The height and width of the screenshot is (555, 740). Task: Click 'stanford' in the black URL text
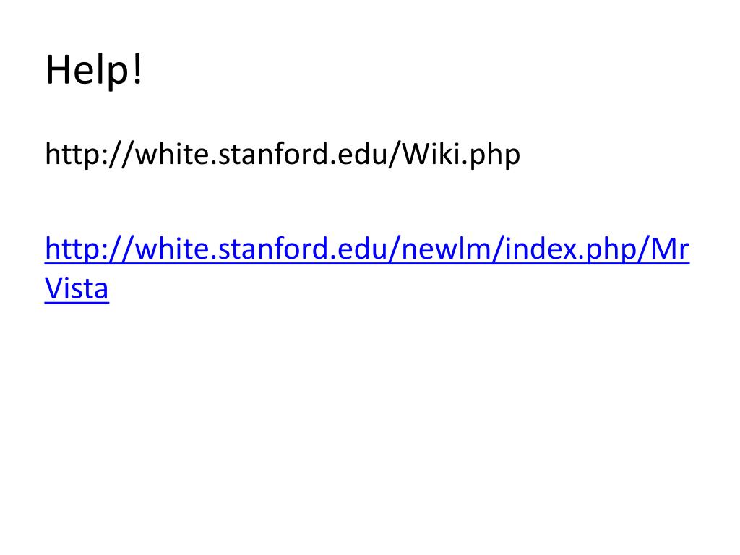pos(273,155)
